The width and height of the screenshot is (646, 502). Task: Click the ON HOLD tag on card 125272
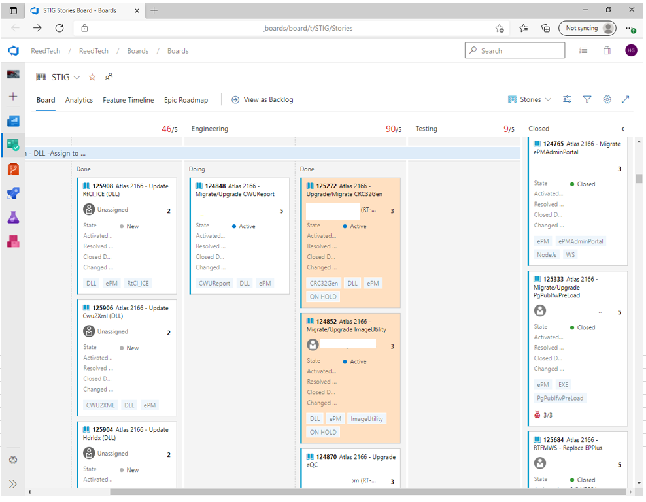tap(323, 297)
